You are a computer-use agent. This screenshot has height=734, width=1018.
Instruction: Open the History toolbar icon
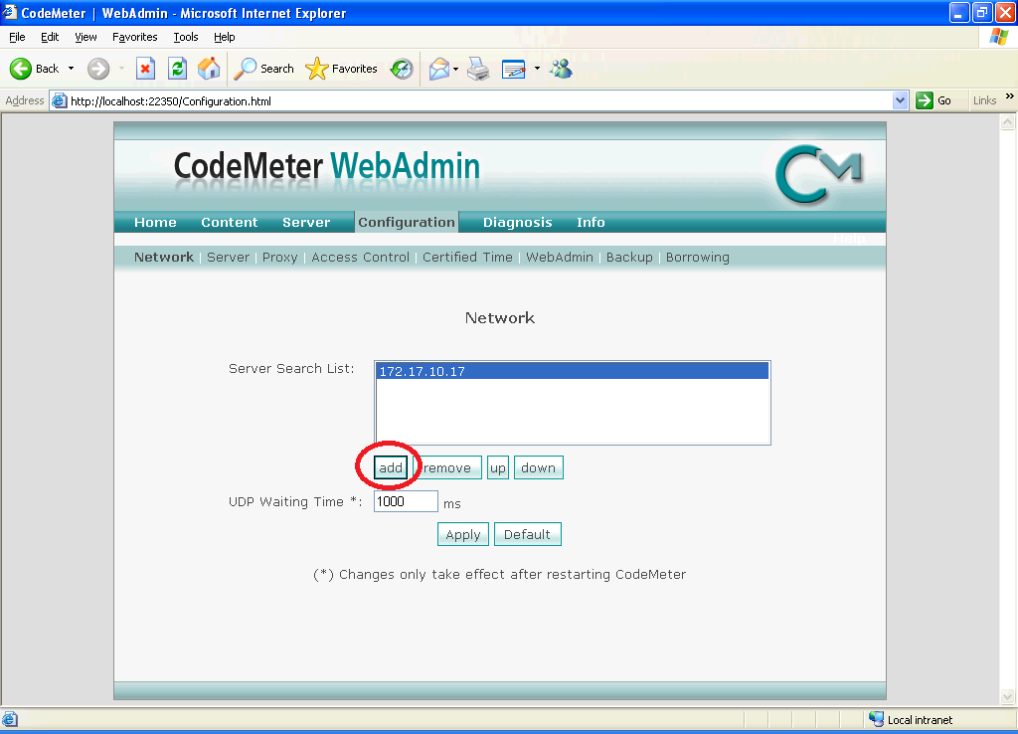pyautogui.click(x=402, y=69)
